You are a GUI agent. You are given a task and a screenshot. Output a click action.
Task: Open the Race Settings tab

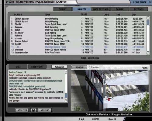[x=101, y=9]
